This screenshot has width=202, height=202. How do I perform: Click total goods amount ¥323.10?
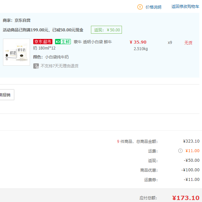click(191, 141)
